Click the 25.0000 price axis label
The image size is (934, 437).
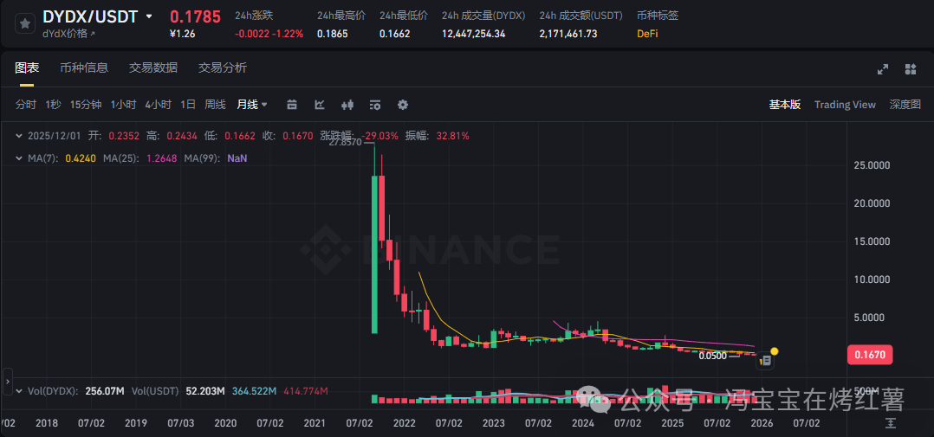(x=871, y=165)
